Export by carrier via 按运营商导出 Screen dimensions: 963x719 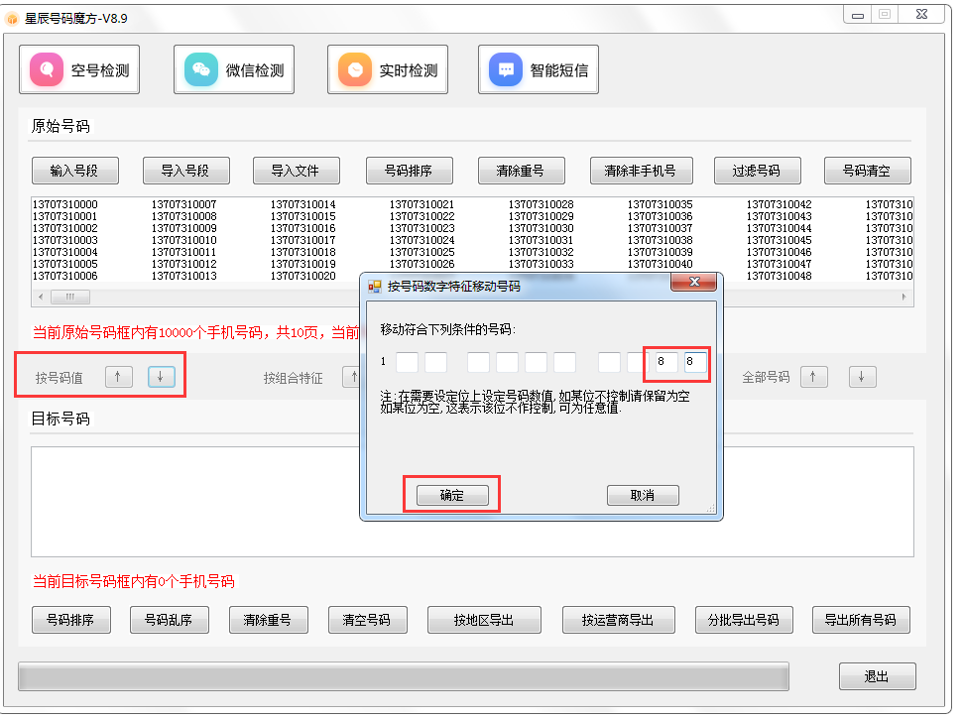[x=618, y=619]
